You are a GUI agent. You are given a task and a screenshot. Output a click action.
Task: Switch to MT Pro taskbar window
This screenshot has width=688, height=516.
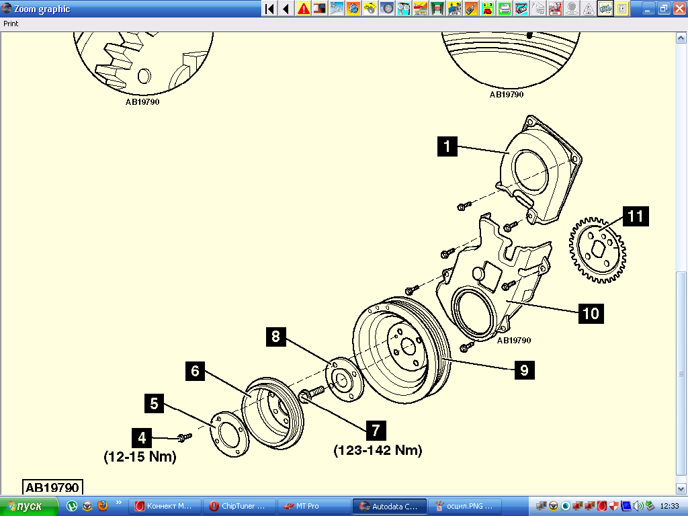click(x=314, y=507)
